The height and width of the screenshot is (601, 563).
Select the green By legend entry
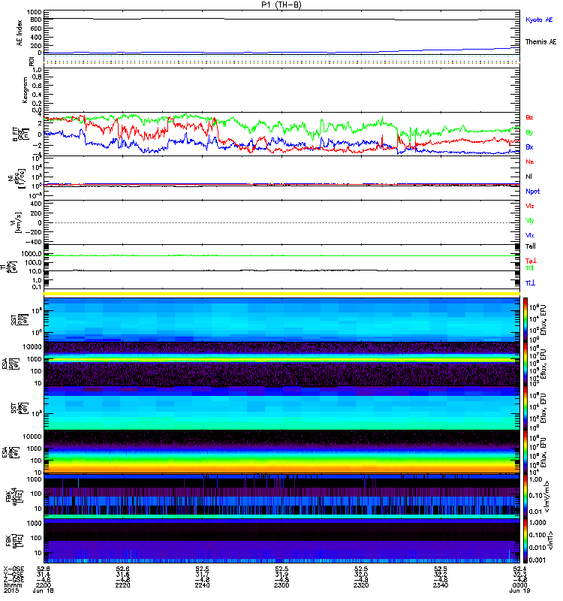point(529,133)
